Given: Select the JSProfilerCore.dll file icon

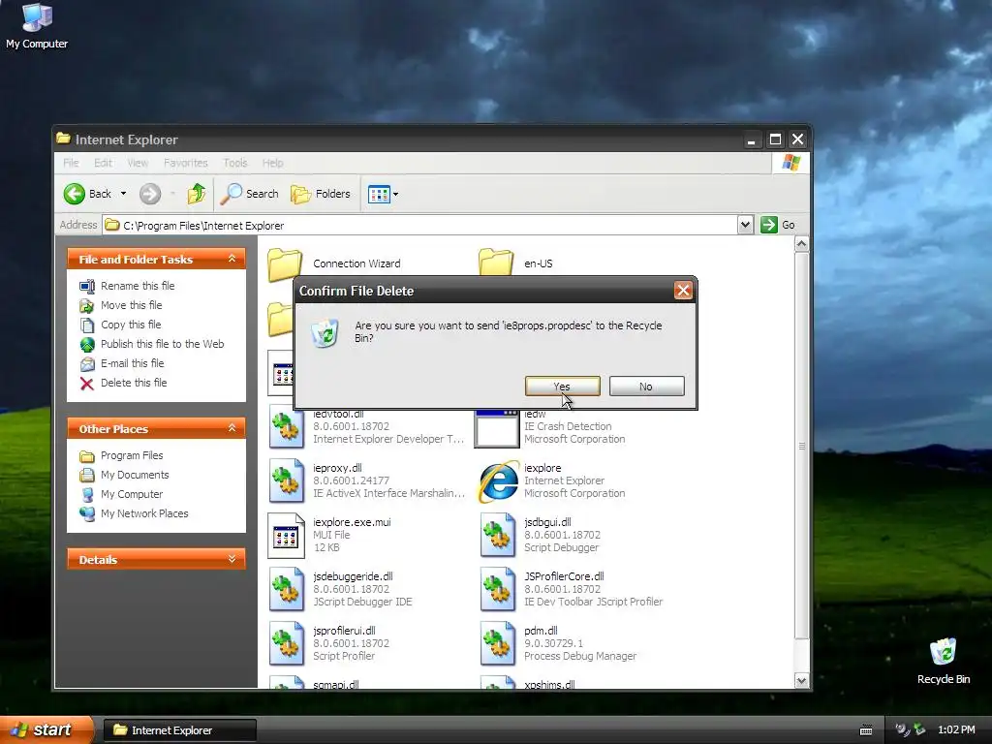Looking at the screenshot, I should (x=497, y=589).
